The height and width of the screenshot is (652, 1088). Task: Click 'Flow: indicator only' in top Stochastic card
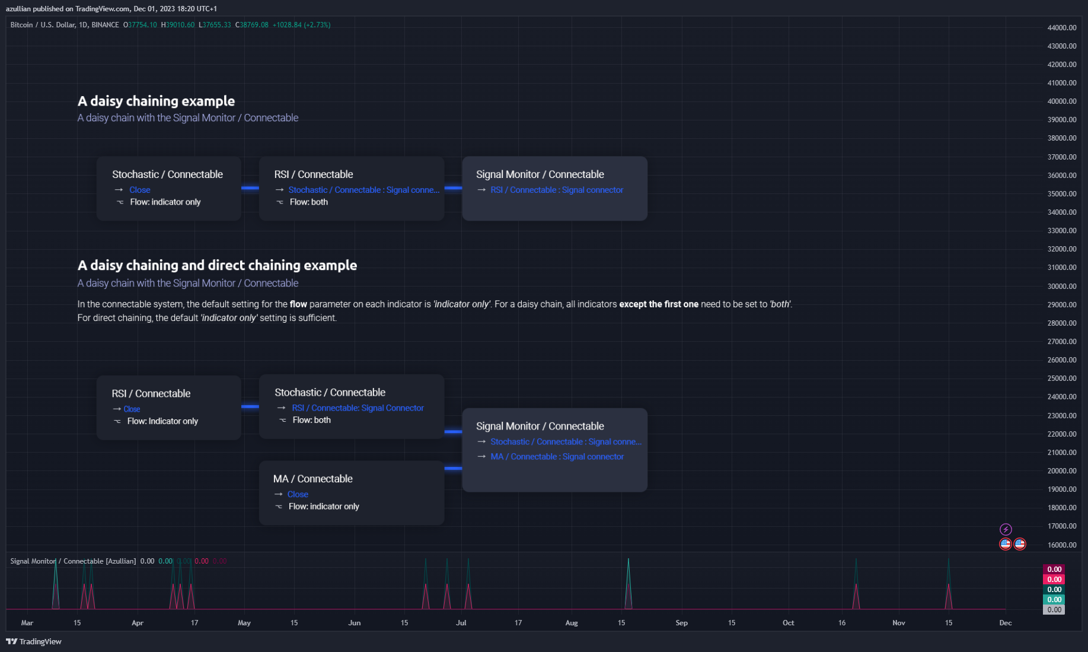coord(165,202)
